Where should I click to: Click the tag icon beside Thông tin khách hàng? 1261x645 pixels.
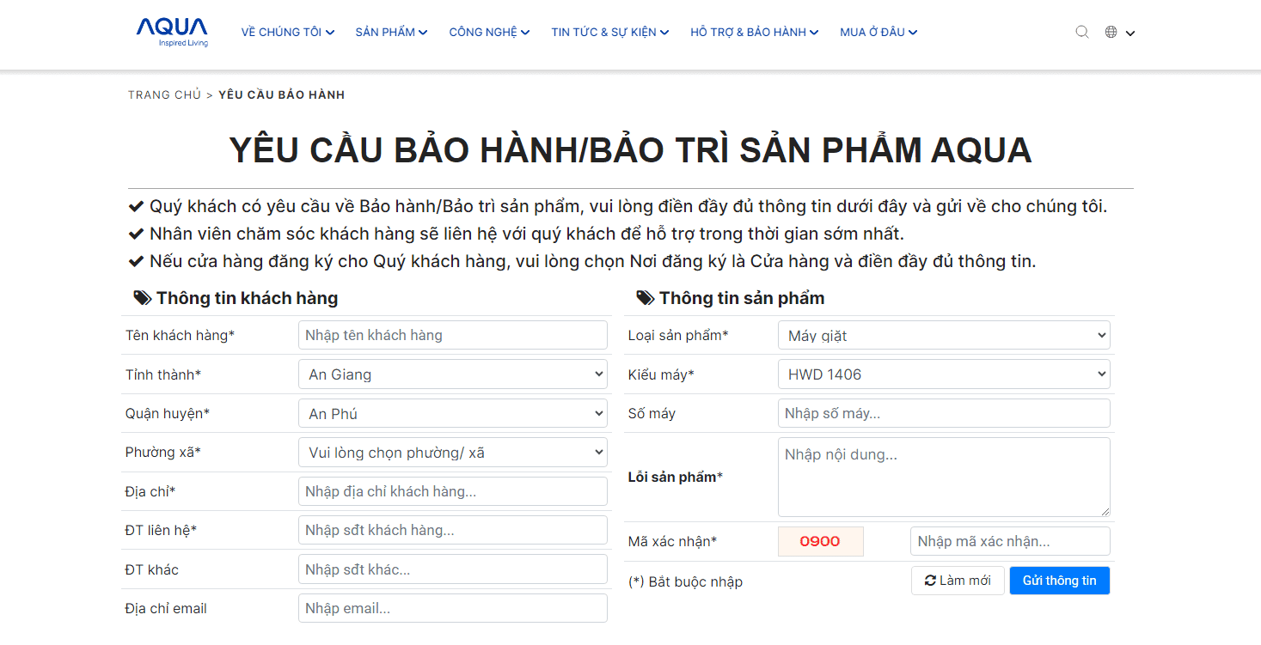[x=141, y=297]
